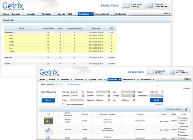The image size is (193, 140).
Task: Check incasa.it for the Appartamento listing
Action: click(179, 124)
